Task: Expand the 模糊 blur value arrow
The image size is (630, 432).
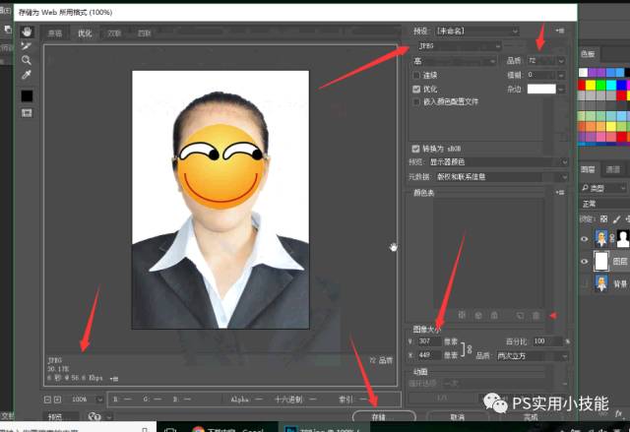Action: coord(561,75)
